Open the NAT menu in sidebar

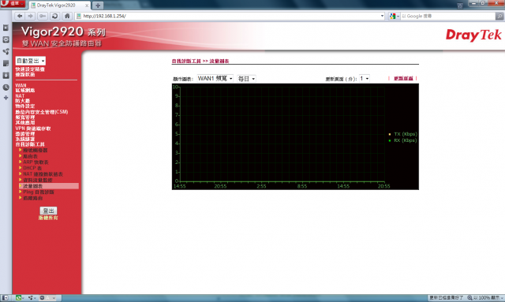point(20,95)
